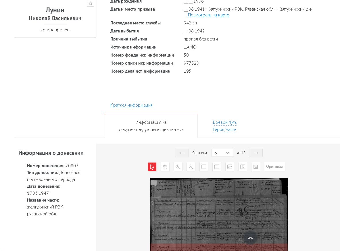Open the Посмотреть на карте link
This screenshot has height=251, width=340.
tap(208, 15)
